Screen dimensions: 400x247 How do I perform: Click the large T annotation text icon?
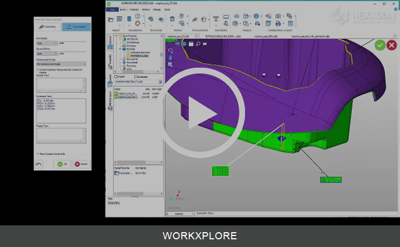coord(216,19)
